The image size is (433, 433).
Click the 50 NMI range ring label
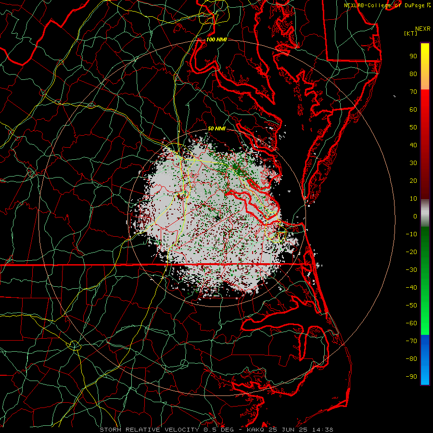pos(217,128)
